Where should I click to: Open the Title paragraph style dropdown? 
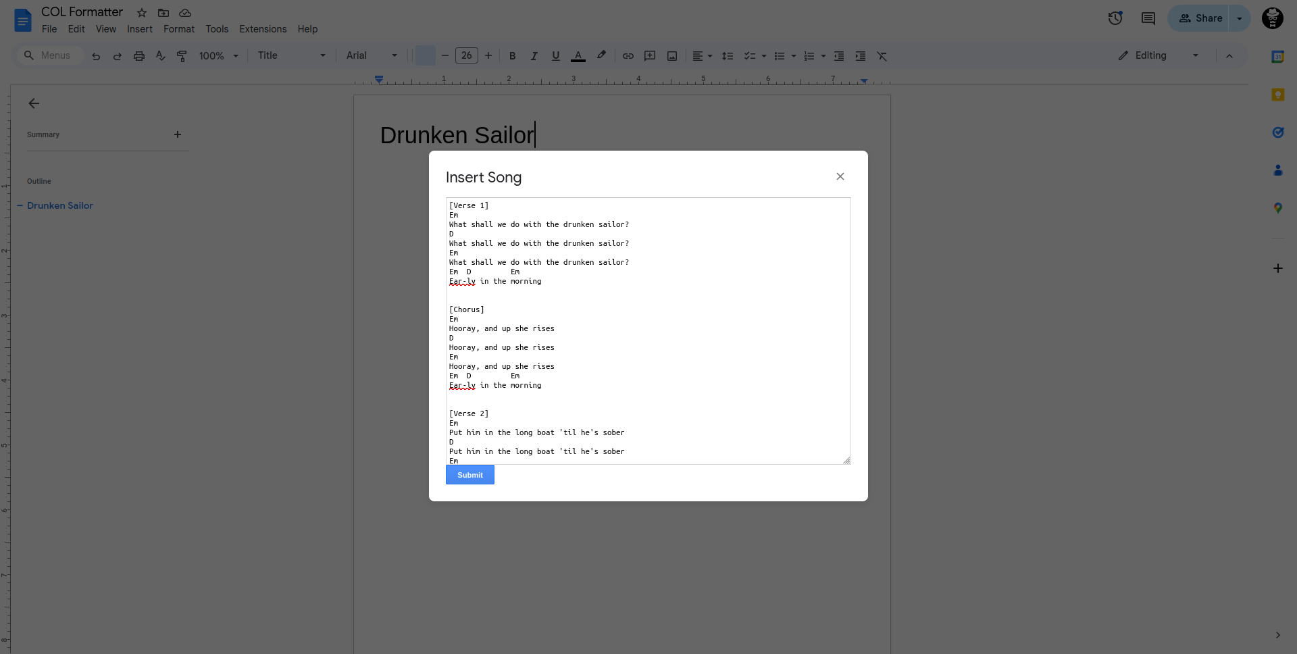291,55
